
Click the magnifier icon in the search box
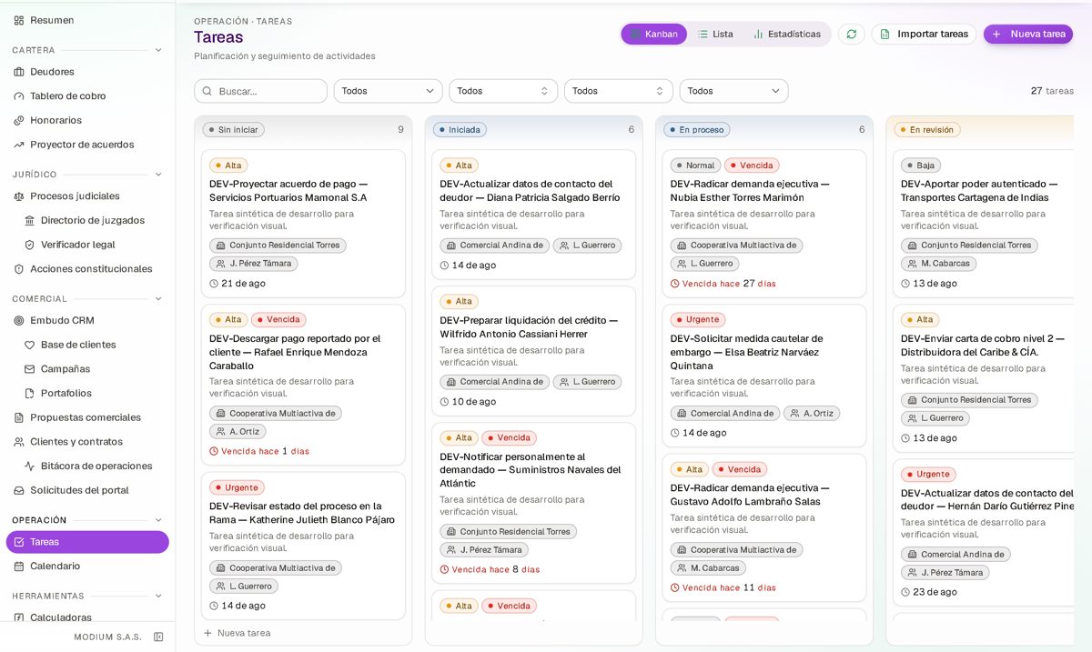tap(207, 91)
